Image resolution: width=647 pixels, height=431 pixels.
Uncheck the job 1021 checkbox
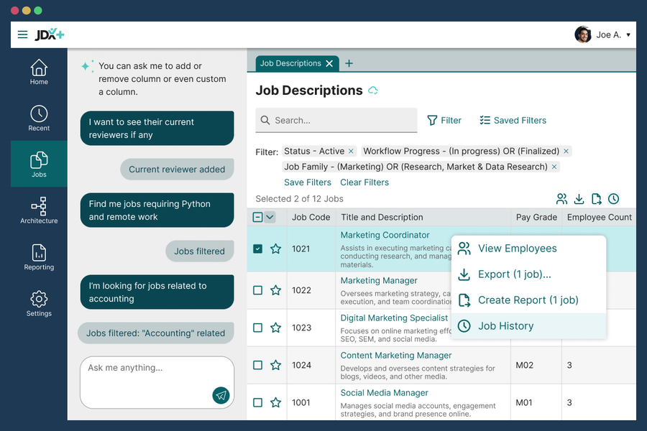pyautogui.click(x=258, y=249)
